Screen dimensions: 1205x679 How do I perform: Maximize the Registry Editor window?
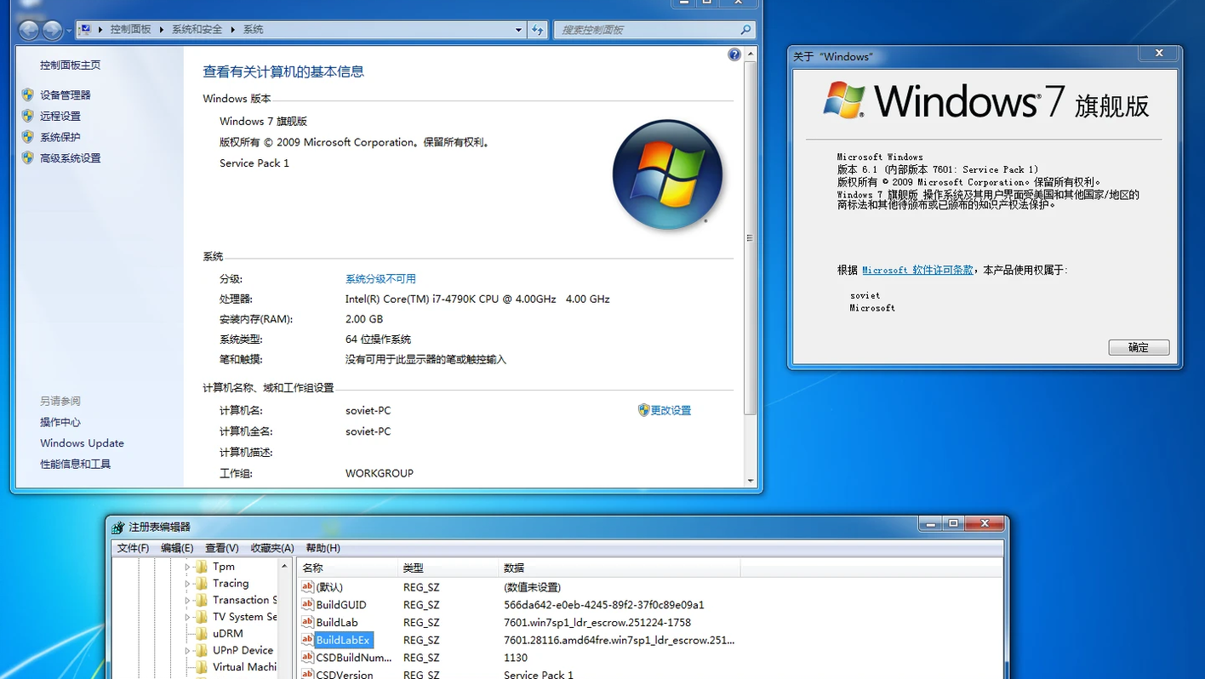coord(953,523)
